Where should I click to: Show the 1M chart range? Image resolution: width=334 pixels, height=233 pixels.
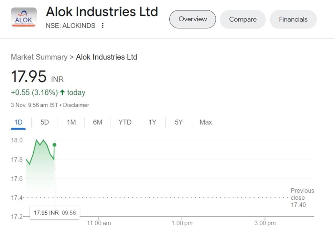coord(71,122)
